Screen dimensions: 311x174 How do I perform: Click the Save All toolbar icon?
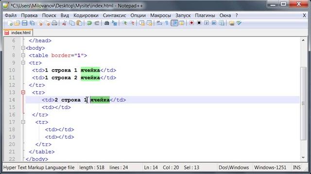point(32,23)
